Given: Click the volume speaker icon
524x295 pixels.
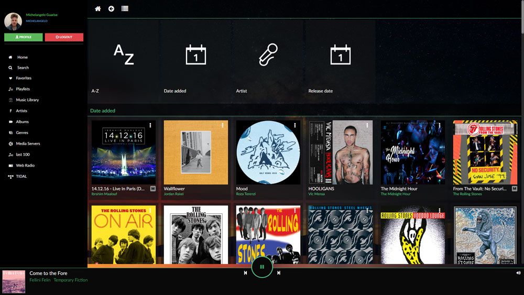Looking at the screenshot, I should click(x=518, y=272).
